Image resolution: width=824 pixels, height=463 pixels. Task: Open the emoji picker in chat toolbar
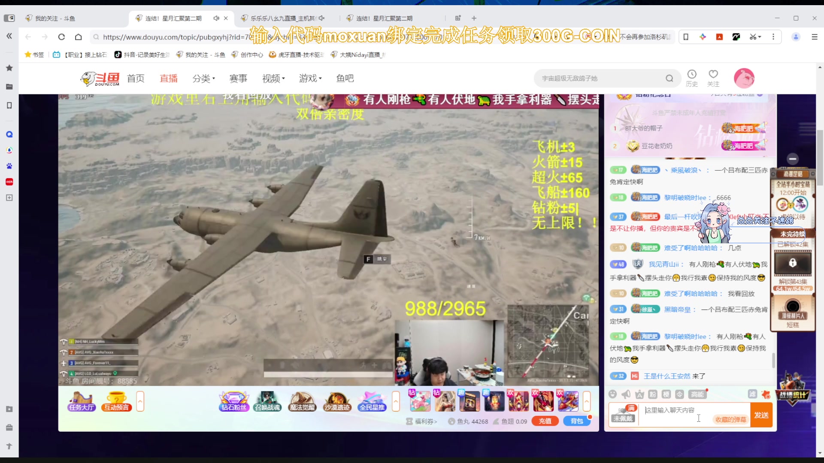[613, 394]
